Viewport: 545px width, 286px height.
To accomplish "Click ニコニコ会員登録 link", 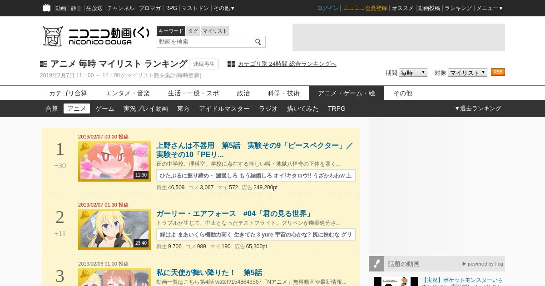I will [365, 8].
